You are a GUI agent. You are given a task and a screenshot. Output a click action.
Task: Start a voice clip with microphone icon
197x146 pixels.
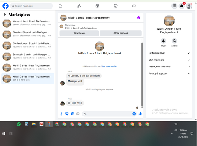(61, 114)
